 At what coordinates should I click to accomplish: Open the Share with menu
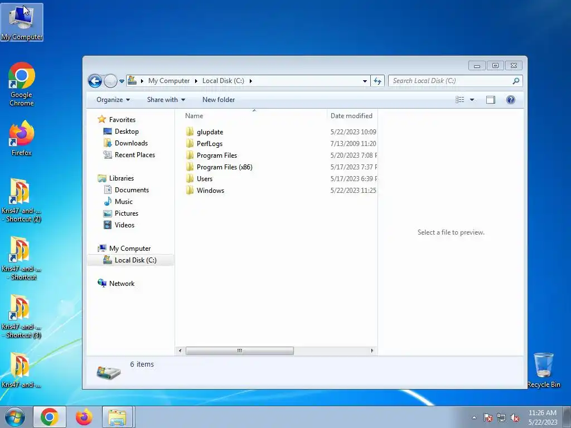[166, 100]
